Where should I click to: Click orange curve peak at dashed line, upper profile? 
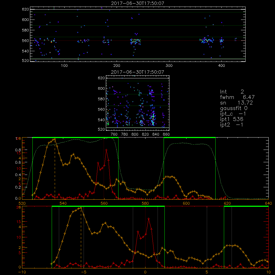[55, 139]
